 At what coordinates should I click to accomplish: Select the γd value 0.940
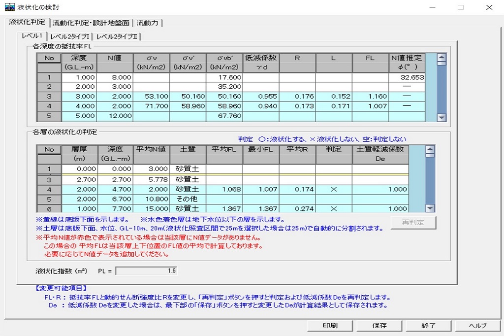tap(261, 106)
